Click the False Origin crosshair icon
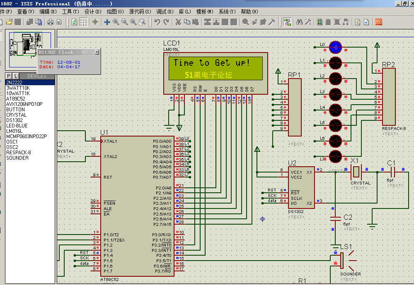Viewport: 414px width, 285px height. point(95,22)
